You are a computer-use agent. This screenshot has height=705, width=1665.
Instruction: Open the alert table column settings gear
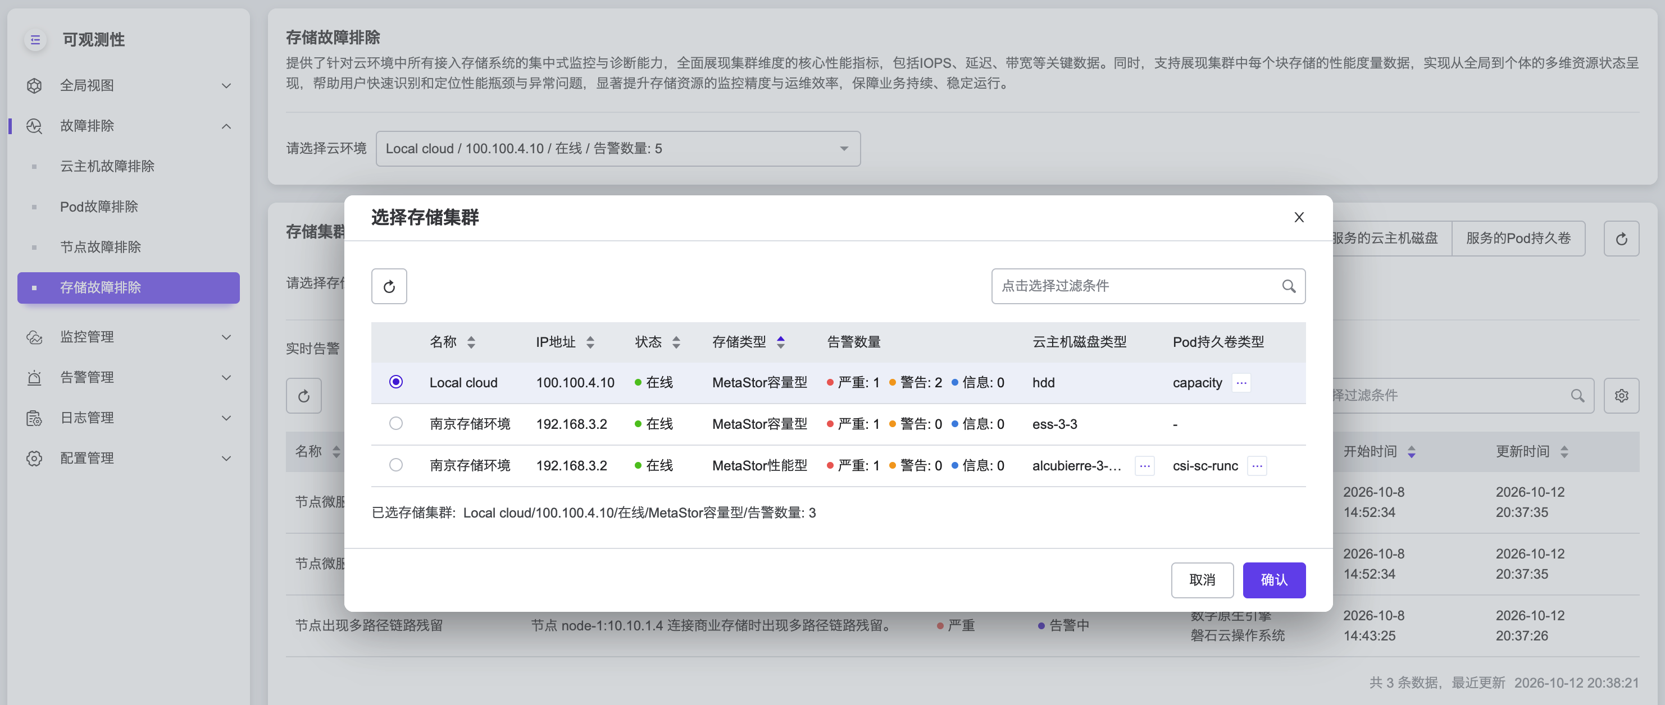pyautogui.click(x=1621, y=396)
